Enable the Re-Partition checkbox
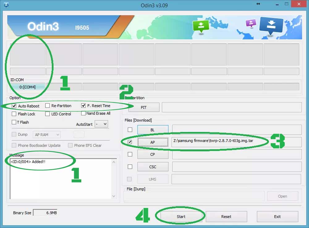 coord(48,106)
